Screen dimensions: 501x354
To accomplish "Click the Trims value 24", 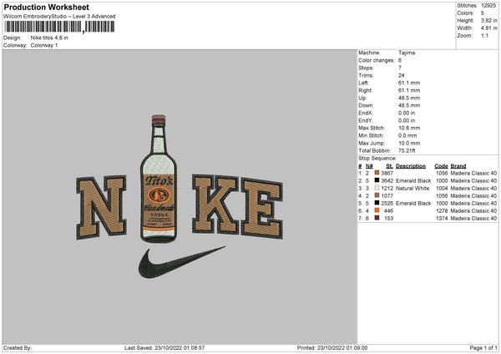I will point(402,75).
